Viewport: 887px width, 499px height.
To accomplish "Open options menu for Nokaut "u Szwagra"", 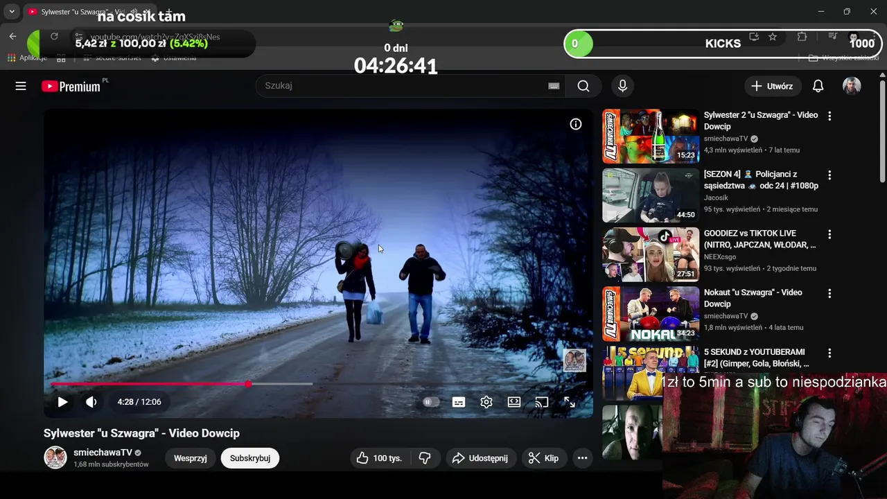I will [x=829, y=294].
